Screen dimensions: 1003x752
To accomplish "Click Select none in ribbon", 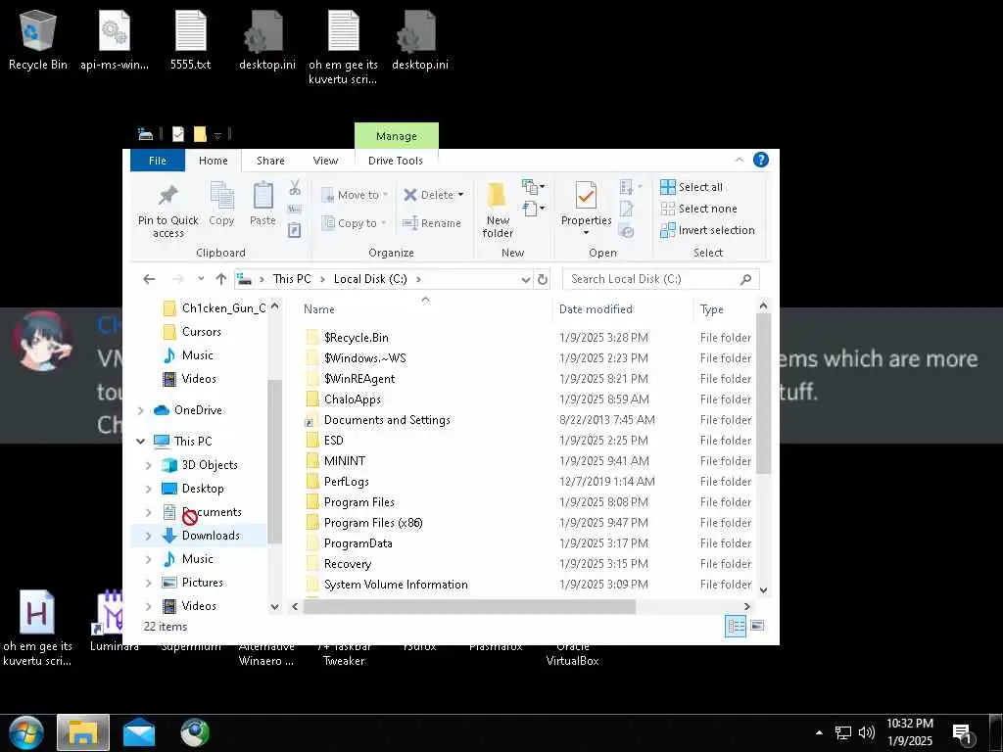I will click(698, 209).
